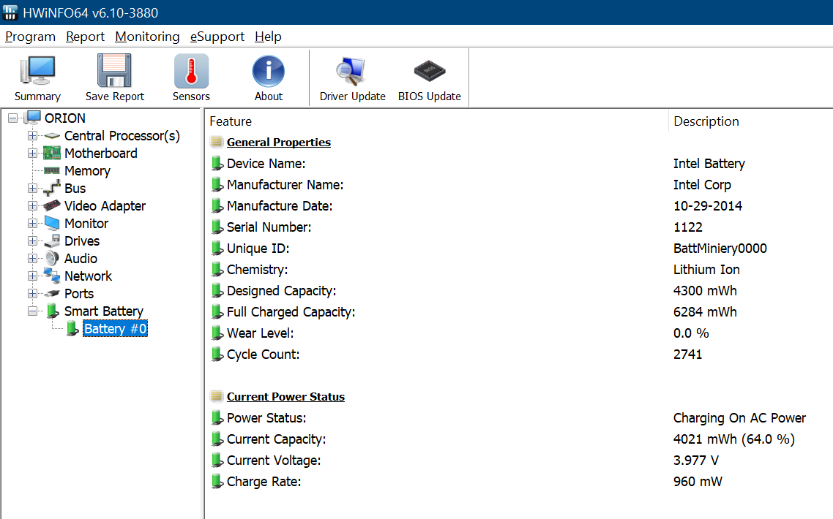
Task: Collapse the ORION root node
Action: click(x=12, y=118)
